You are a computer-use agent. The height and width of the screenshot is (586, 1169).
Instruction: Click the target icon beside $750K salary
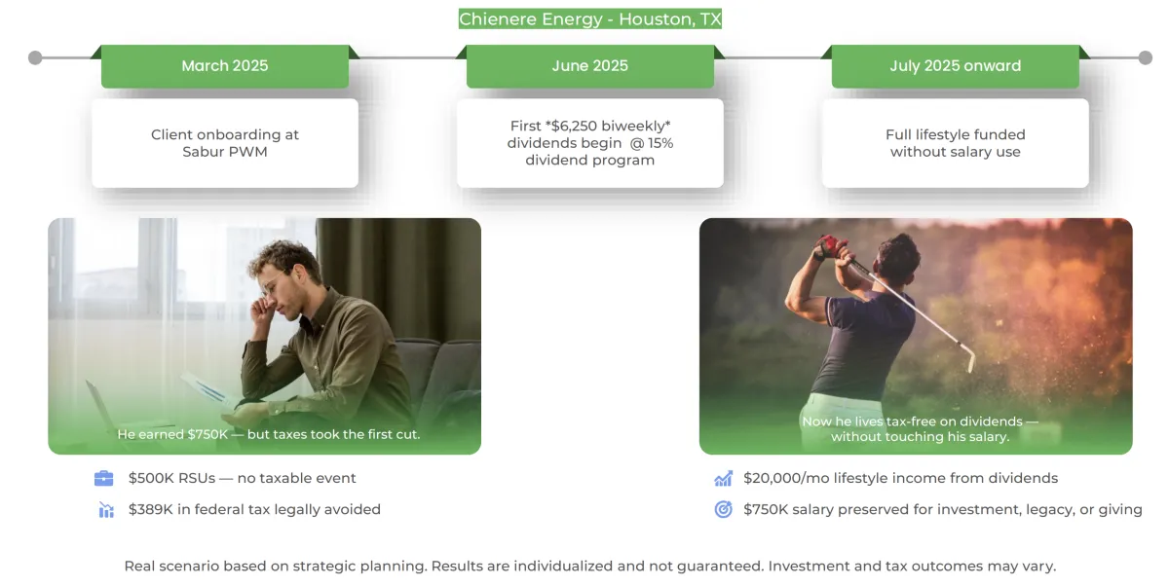(x=723, y=509)
